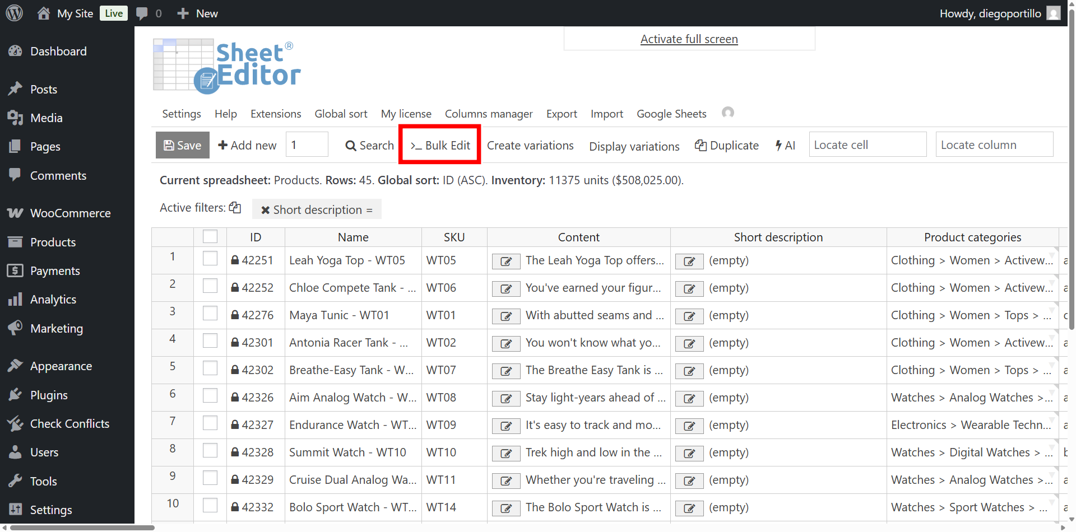The height and width of the screenshot is (532, 1076).
Task: Click the WordPress logo icon
Action: pos(15,13)
